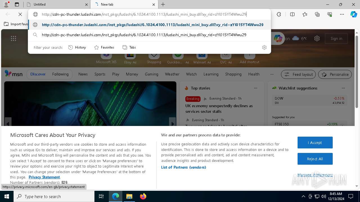
Task: Click the address bar URL field
Action: click(x=149, y=14)
